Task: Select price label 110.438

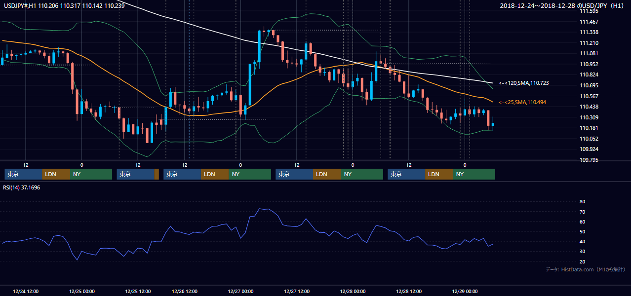Action: click(589, 107)
